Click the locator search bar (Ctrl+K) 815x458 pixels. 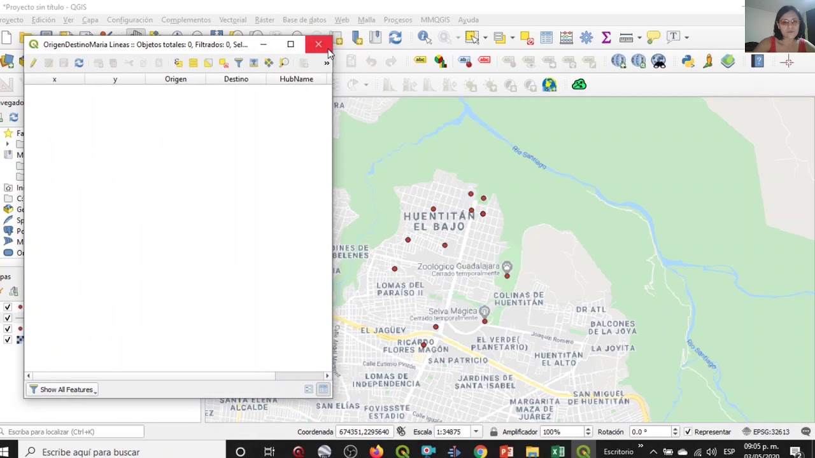coord(72,432)
